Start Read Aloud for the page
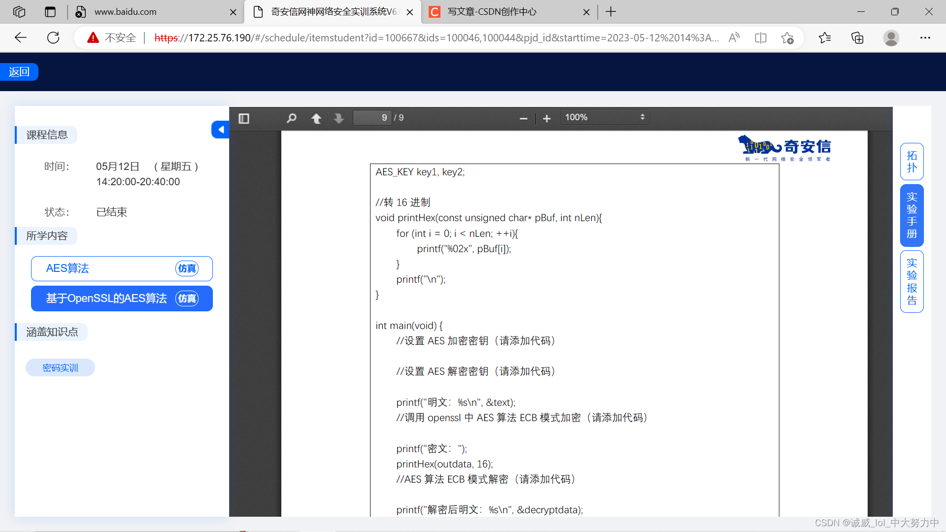This screenshot has height=532, width=946. point(734,37)
